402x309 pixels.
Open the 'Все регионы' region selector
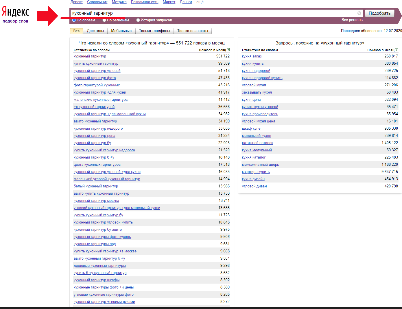[352, 20]
